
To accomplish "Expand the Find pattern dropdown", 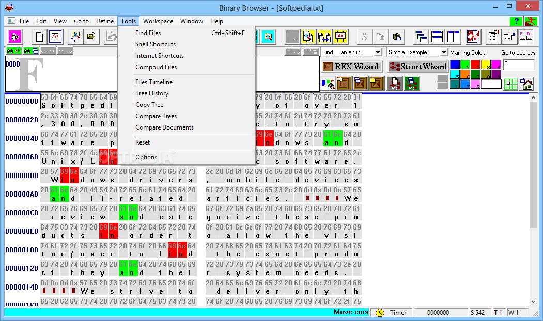I will pos(378,52).
